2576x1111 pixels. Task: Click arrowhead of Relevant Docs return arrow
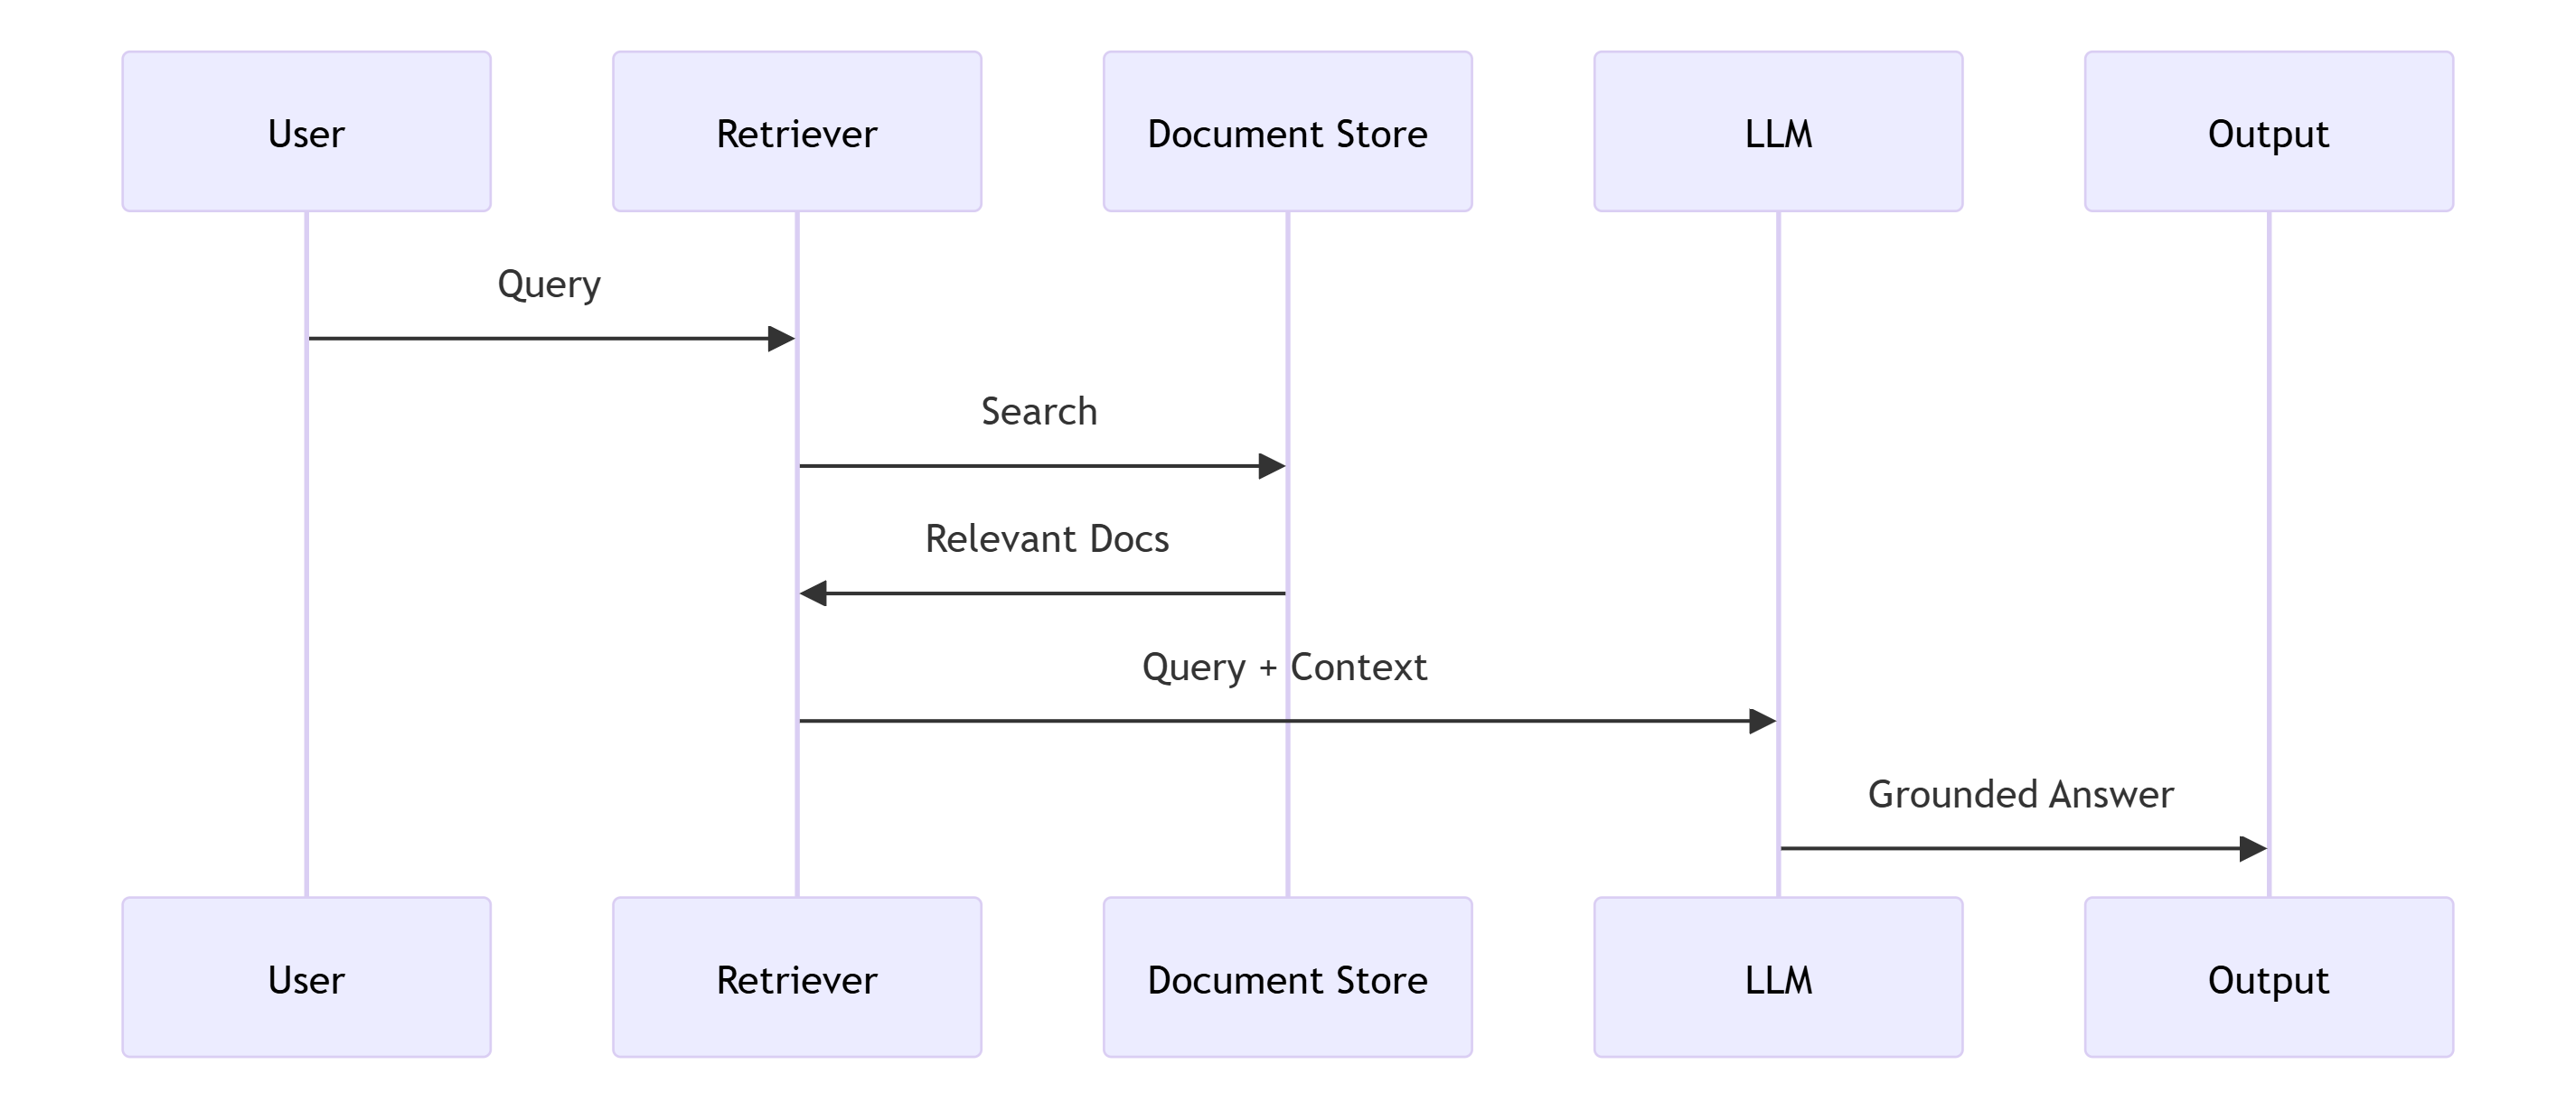point(814,593)
